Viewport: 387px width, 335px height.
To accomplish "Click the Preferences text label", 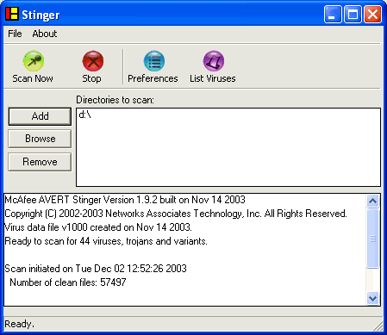I will pos(153,78).
